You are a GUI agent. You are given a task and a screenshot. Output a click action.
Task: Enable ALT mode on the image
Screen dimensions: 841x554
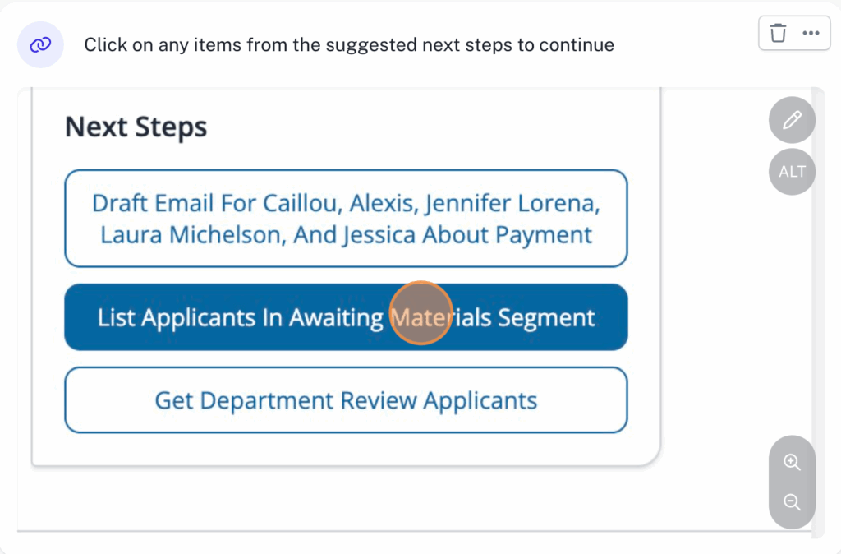pos(791,172)
